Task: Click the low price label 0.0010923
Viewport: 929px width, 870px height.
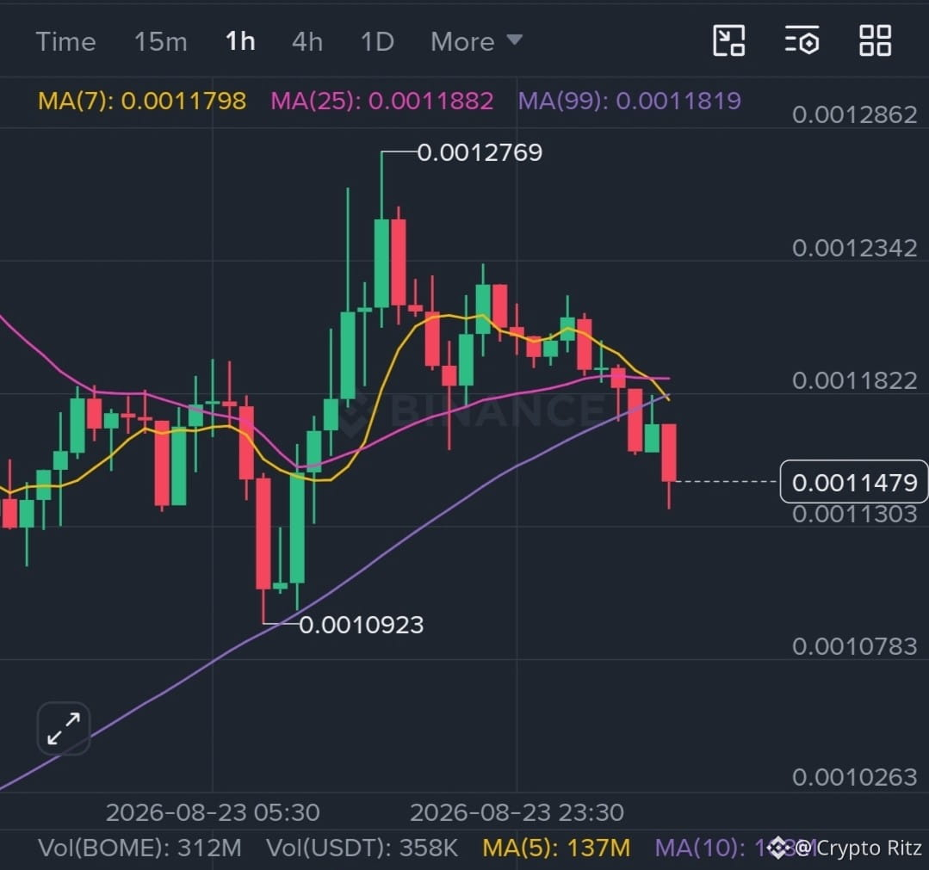Action: 362,625
